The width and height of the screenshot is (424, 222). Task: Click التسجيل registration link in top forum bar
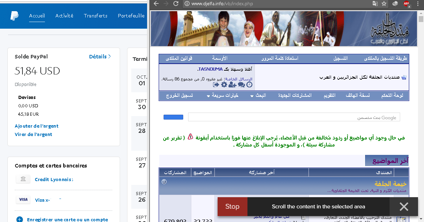340,58
